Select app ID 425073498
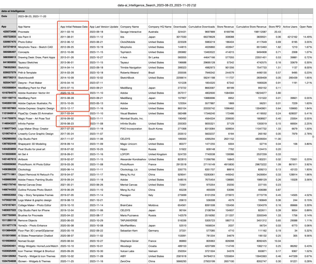Screen dimensions: 316x264 pos(9,32)
